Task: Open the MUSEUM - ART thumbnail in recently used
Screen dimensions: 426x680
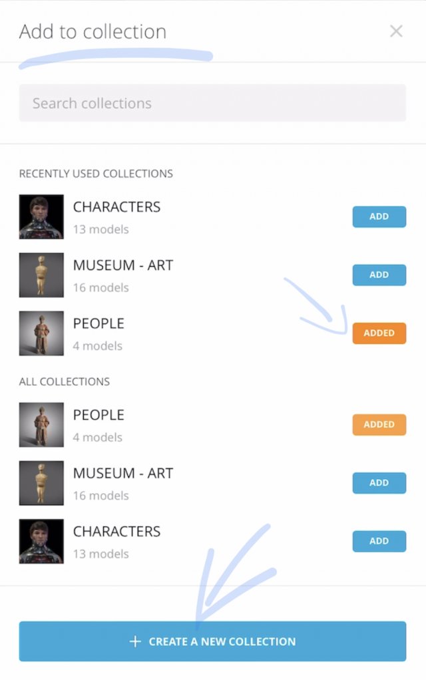Action: coord(41,275)
